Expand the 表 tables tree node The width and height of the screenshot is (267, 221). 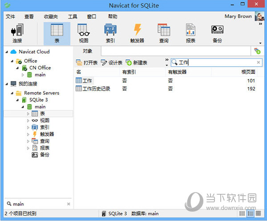pyautogui.click(x=28, y=114)
